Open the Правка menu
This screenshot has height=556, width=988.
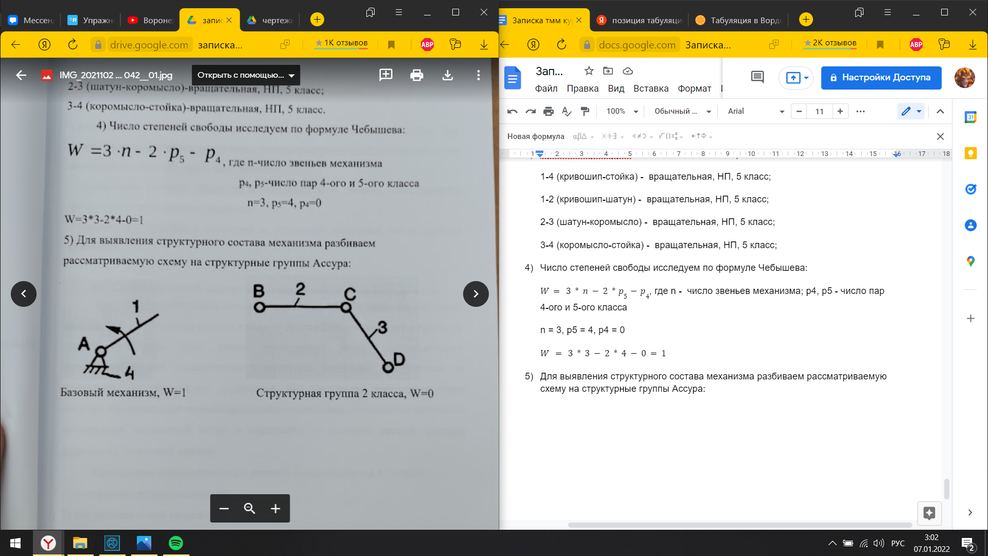[583, 89]
